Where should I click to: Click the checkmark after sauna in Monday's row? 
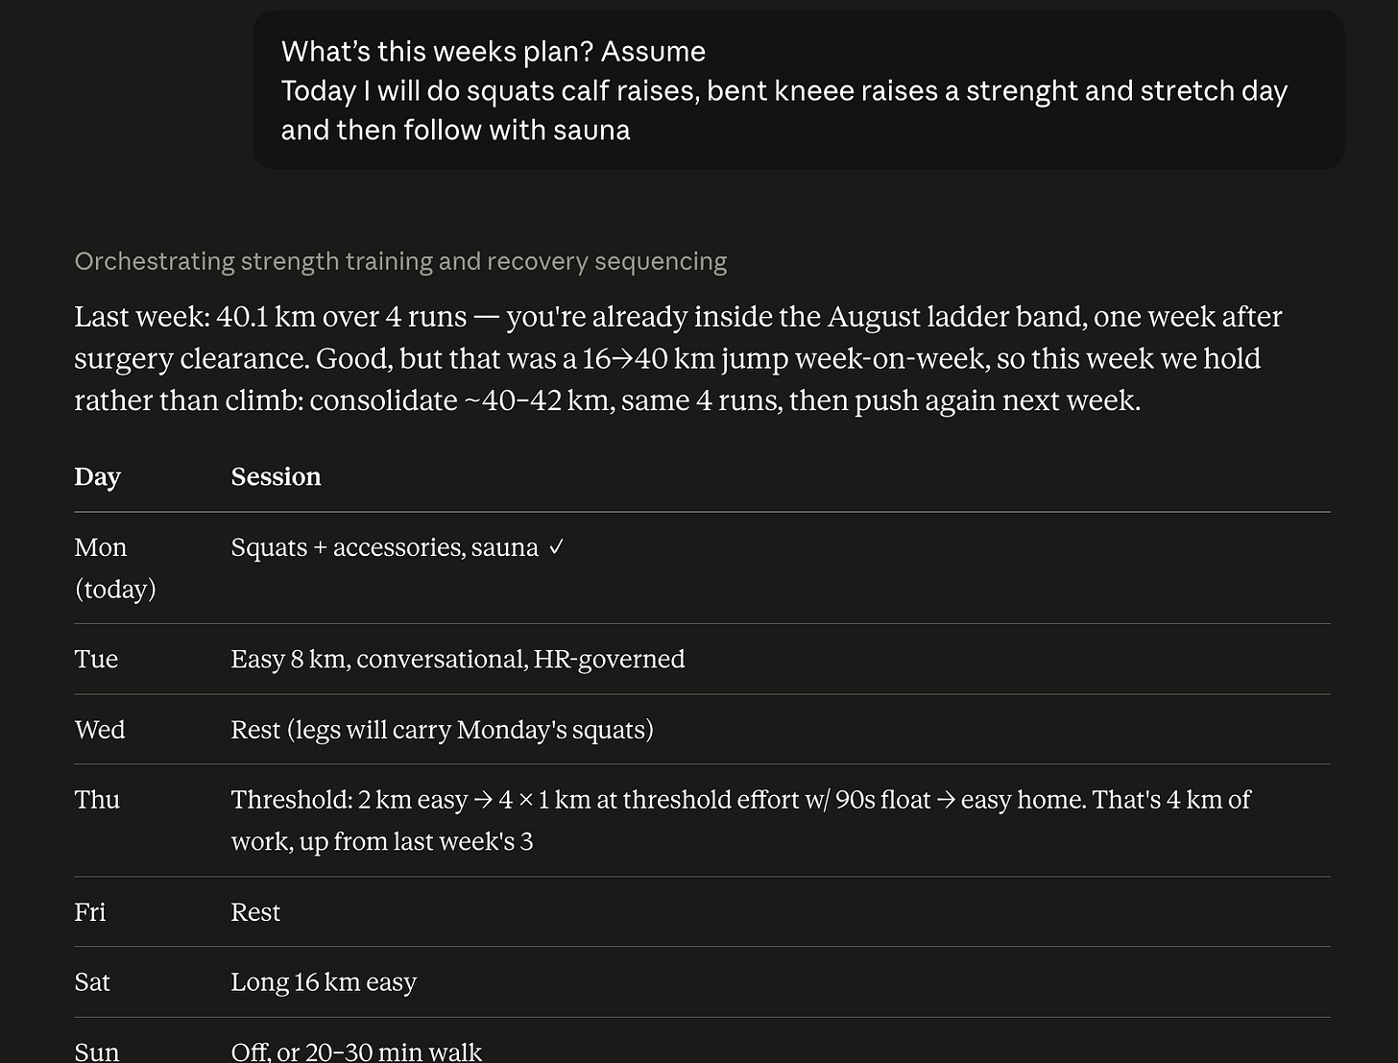557,547
